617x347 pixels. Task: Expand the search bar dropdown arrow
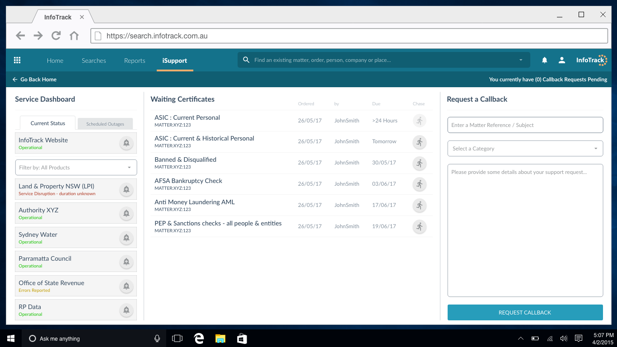pos(521,60)
